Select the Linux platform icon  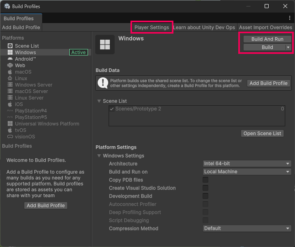tap(10, 79)
